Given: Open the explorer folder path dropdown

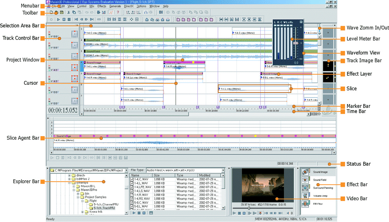Looking at the screenshot, I should click(126, 170).
